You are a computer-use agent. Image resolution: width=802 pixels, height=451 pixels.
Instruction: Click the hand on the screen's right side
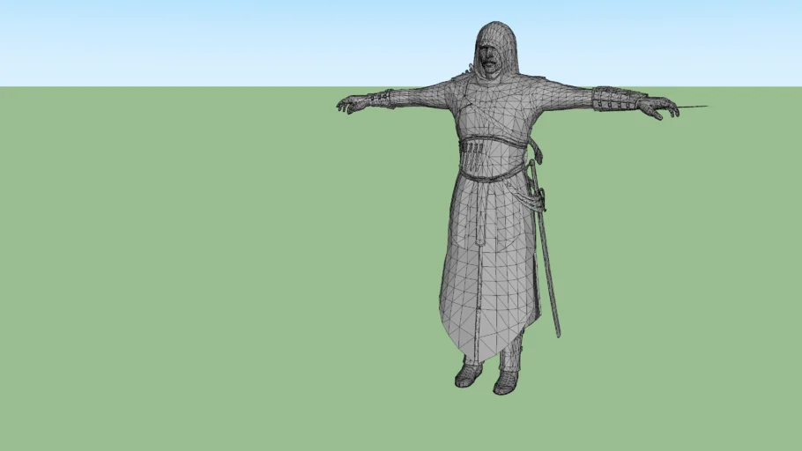658,107
